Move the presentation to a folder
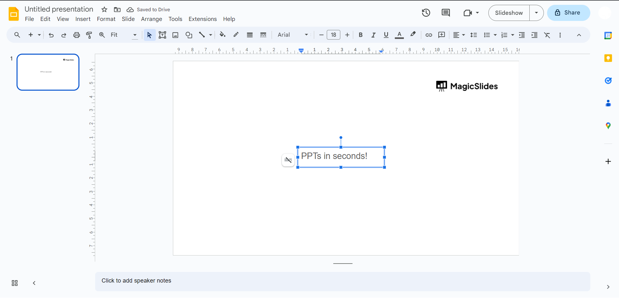This screenshot has height=298, width=619. (x=117, y=10)
